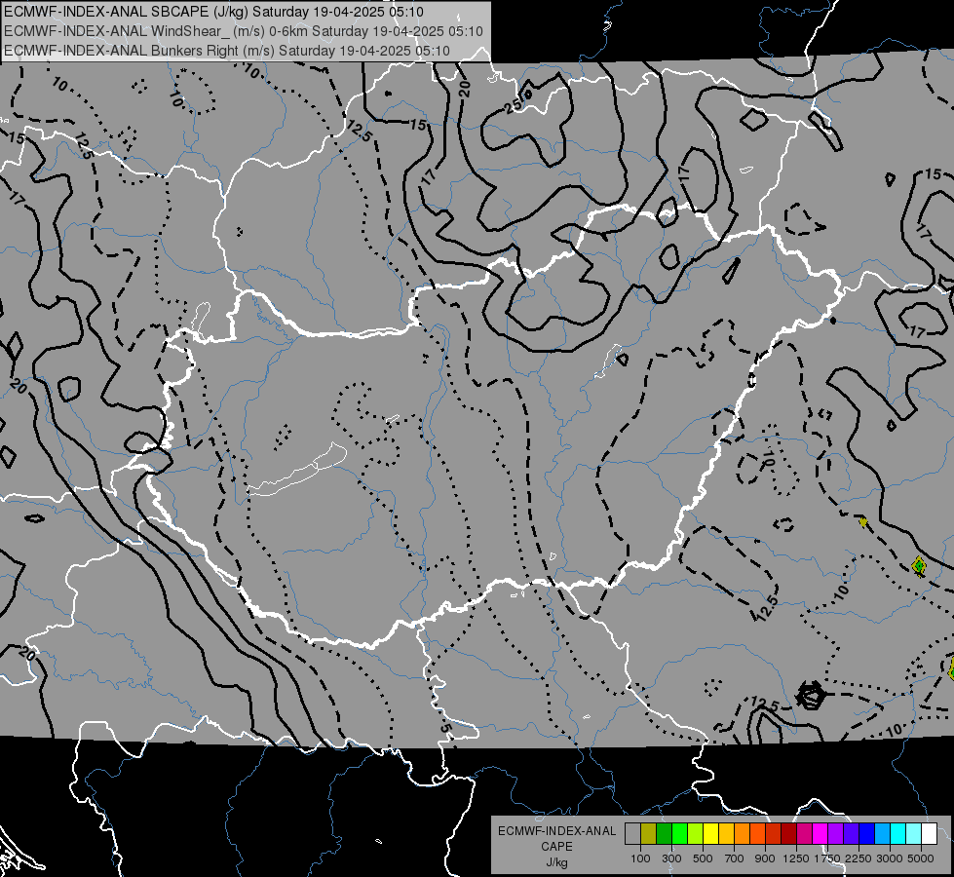The height and width of the screenshot is (877, 954).
Task: Click the 500 legend value
Action: click(703, 858)
